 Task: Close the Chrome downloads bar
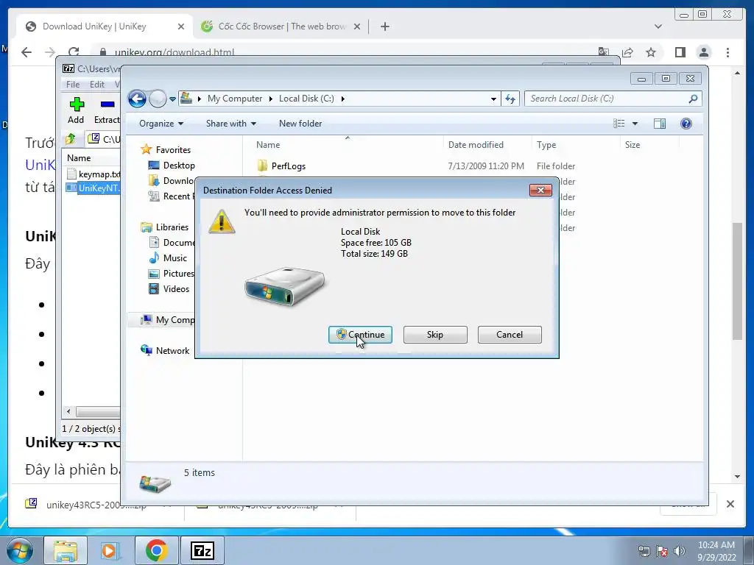click(x=730, y=504)
